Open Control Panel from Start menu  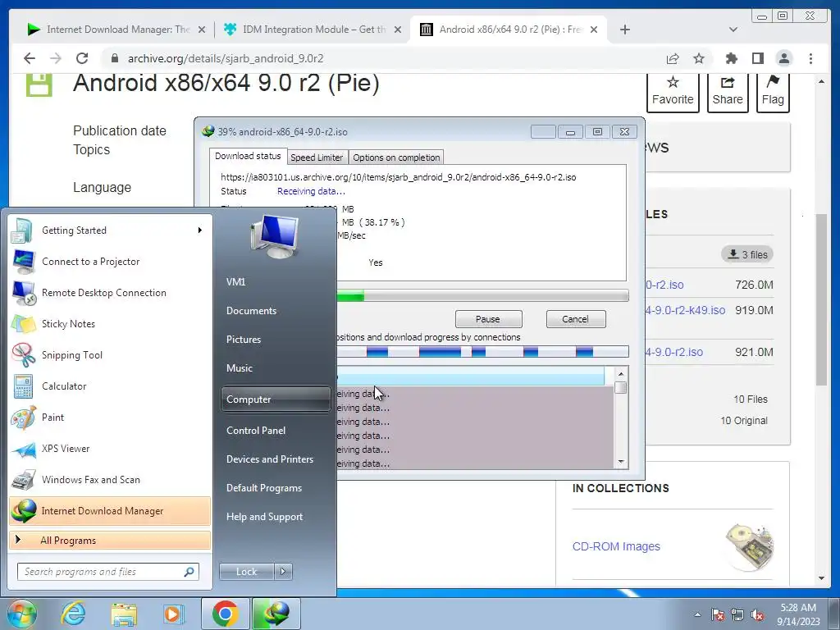point(256,430)
